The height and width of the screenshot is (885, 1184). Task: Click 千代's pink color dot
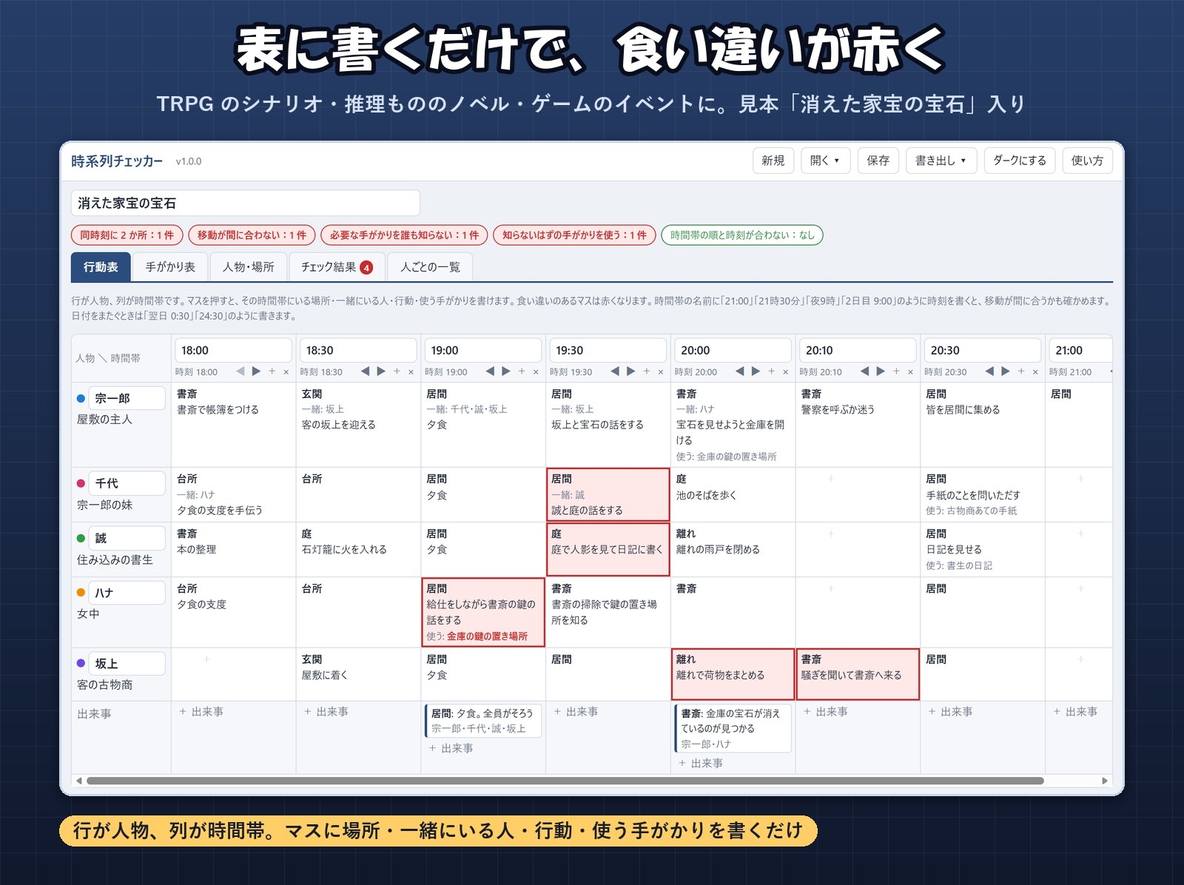pos(81,483)
